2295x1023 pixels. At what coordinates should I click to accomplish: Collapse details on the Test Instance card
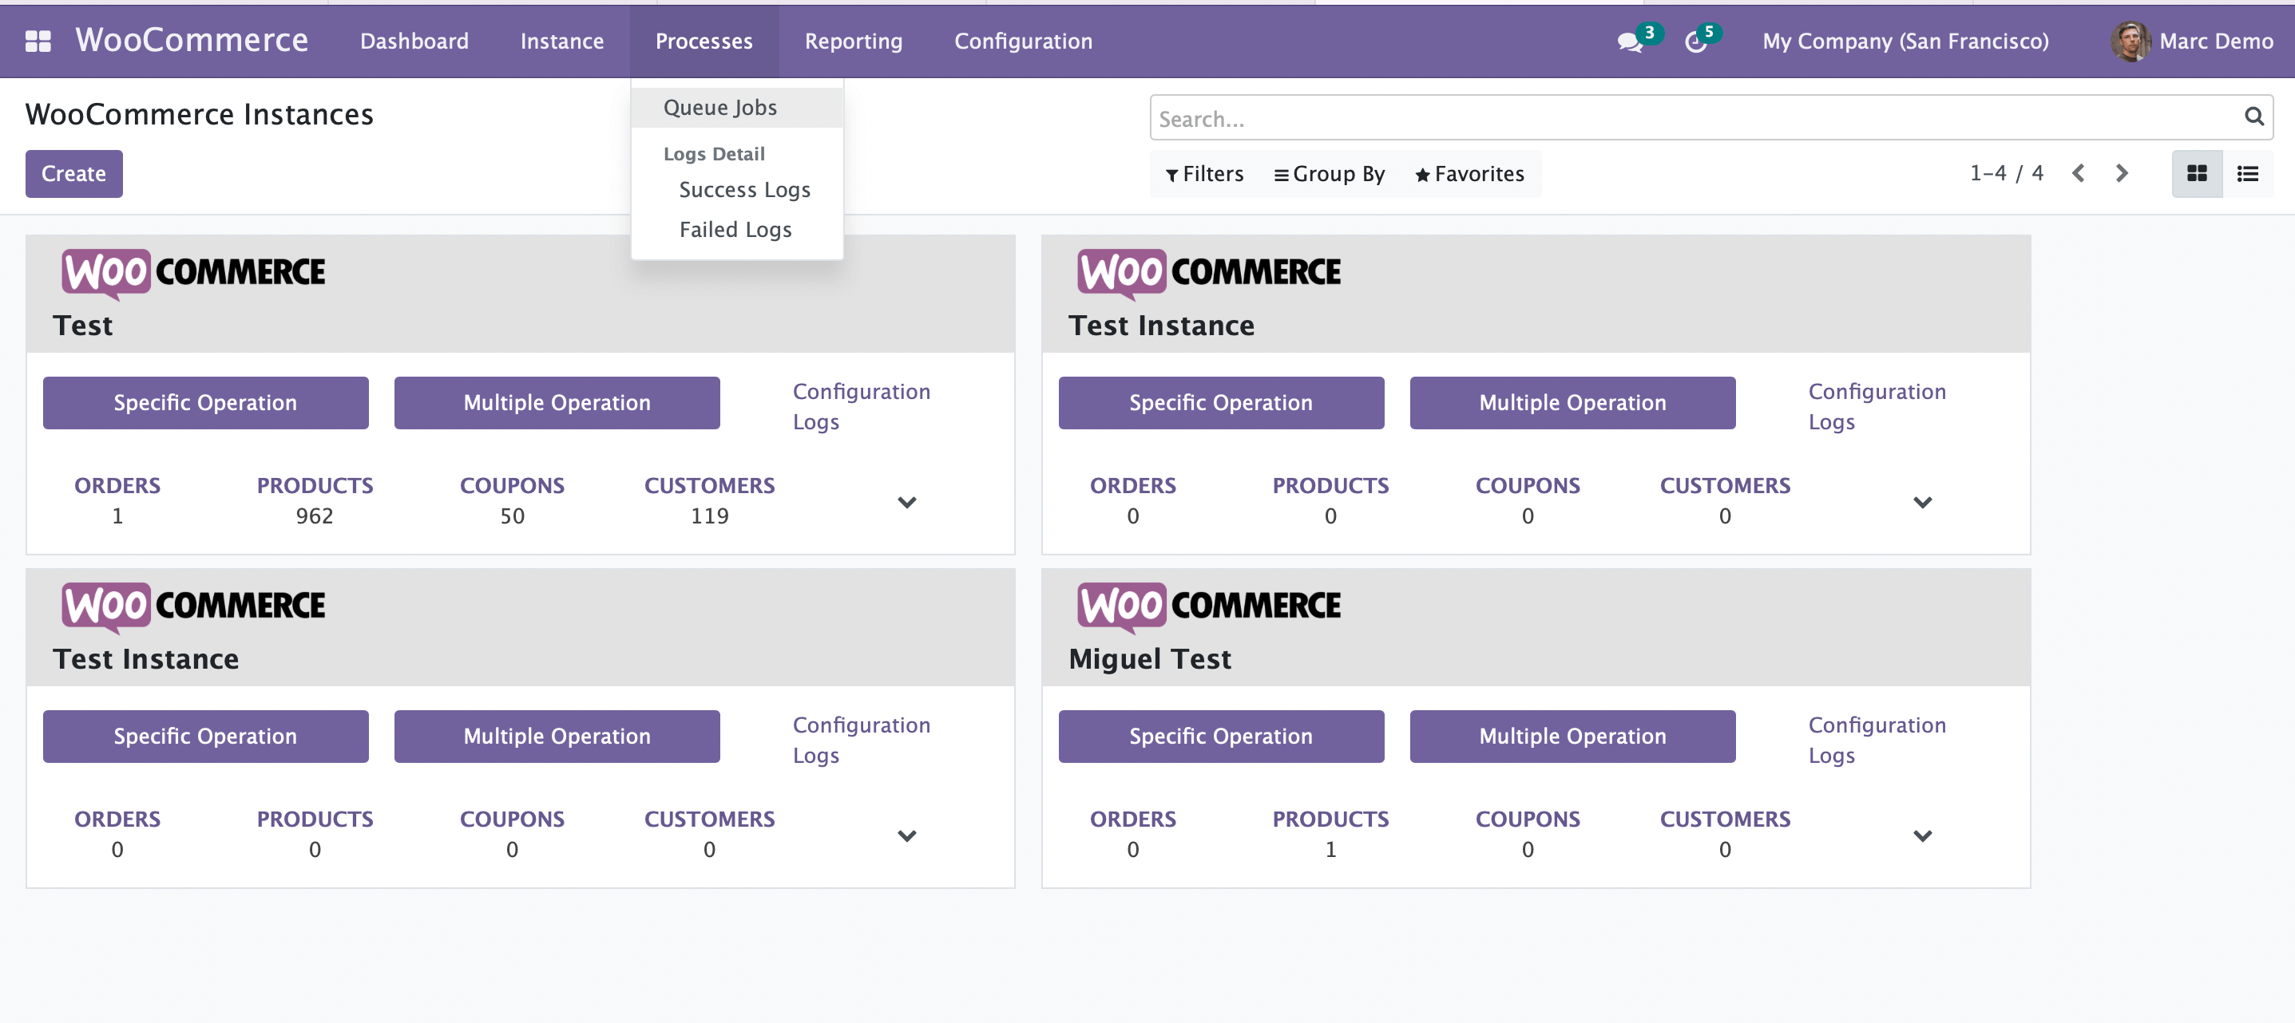pos(1923,501)
